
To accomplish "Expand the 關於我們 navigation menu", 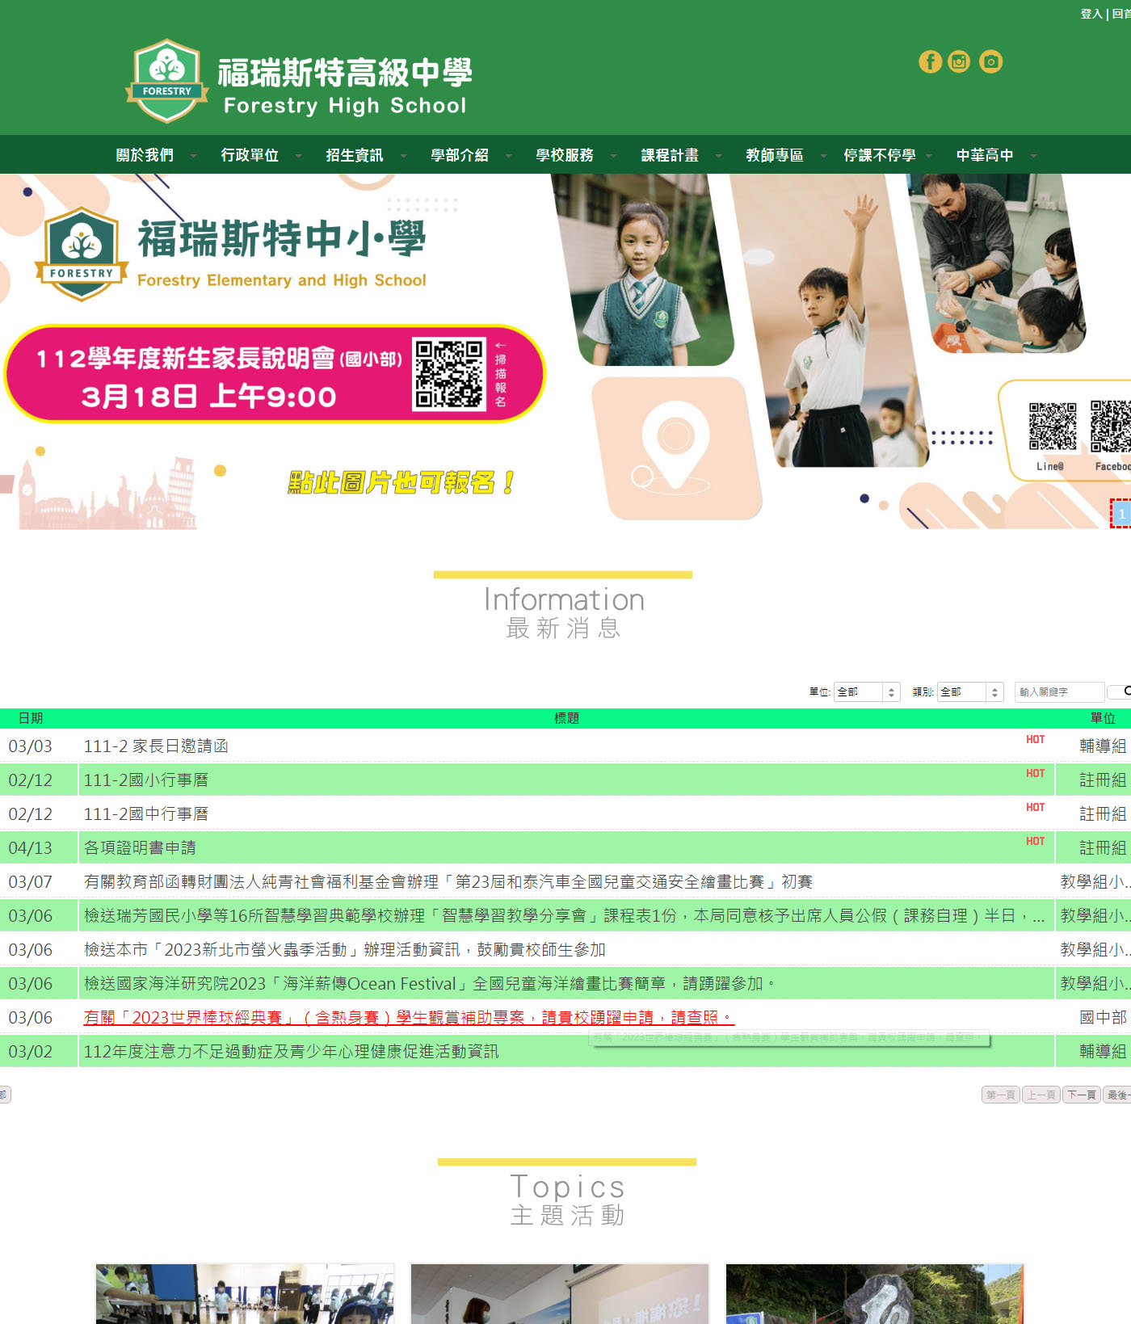I will tap(145, 155).
